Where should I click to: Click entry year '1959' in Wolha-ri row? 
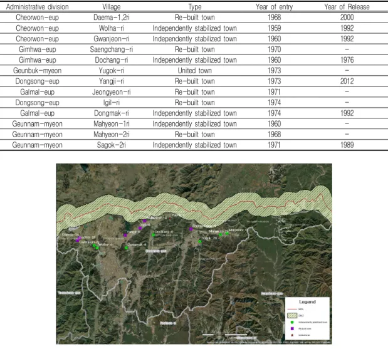coord(274,28)
